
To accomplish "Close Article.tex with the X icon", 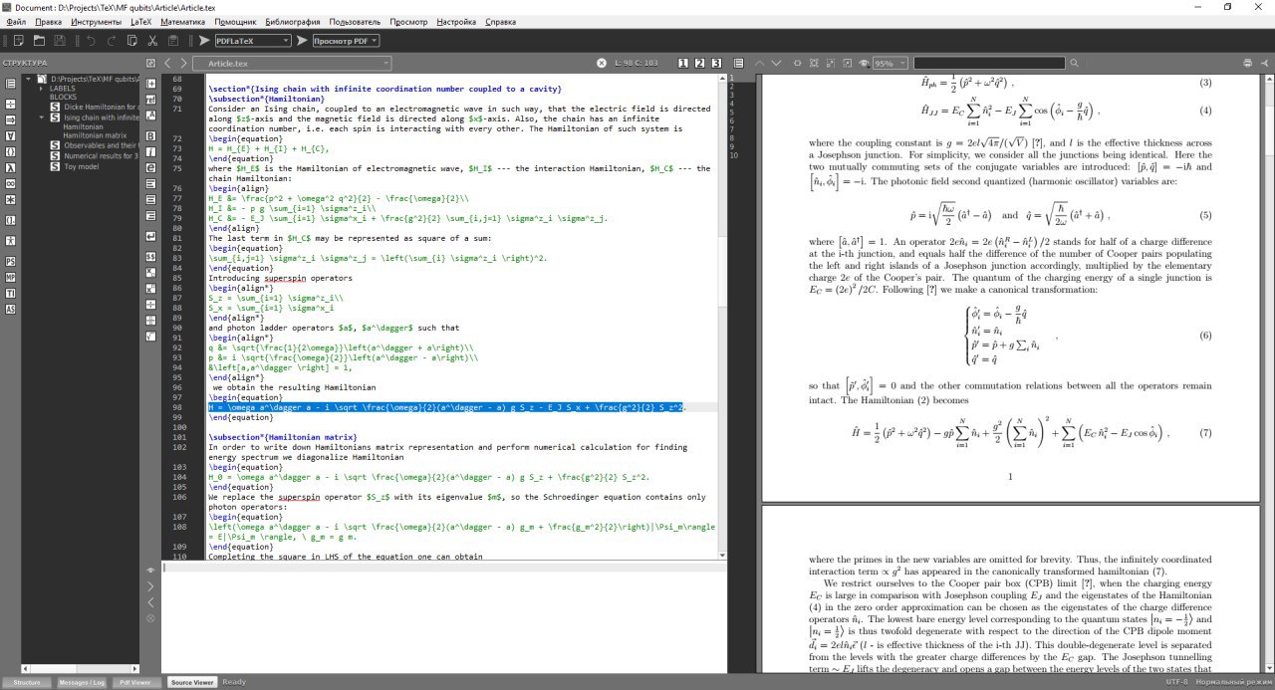I will (x=602, y=63).
